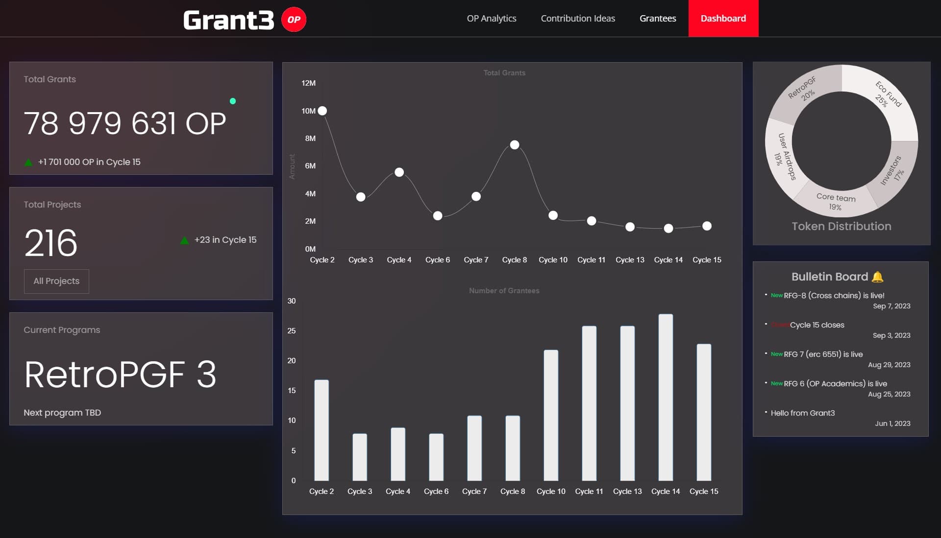This screenshot has height=538, width=941.
Task: Click green triangle beside +1 701 000 OP
Action: coord(28,162)
